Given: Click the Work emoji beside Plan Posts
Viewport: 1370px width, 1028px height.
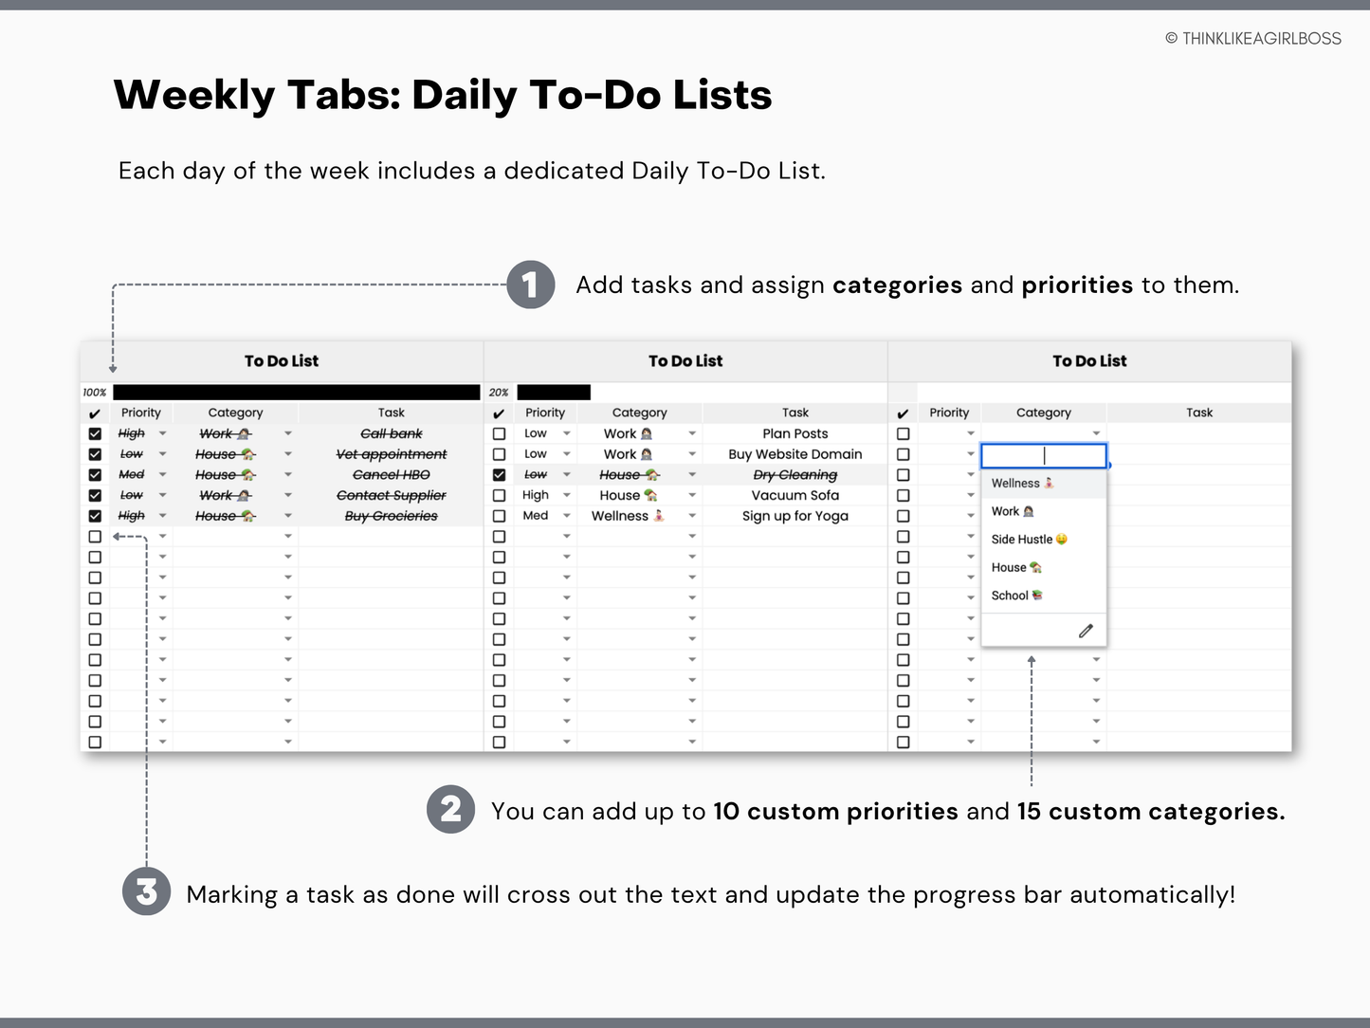Looking at the screenshot, I should (x=648, y=433).
